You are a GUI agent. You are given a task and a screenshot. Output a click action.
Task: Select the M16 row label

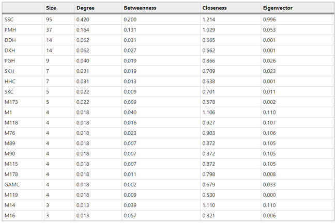[9, 215]
